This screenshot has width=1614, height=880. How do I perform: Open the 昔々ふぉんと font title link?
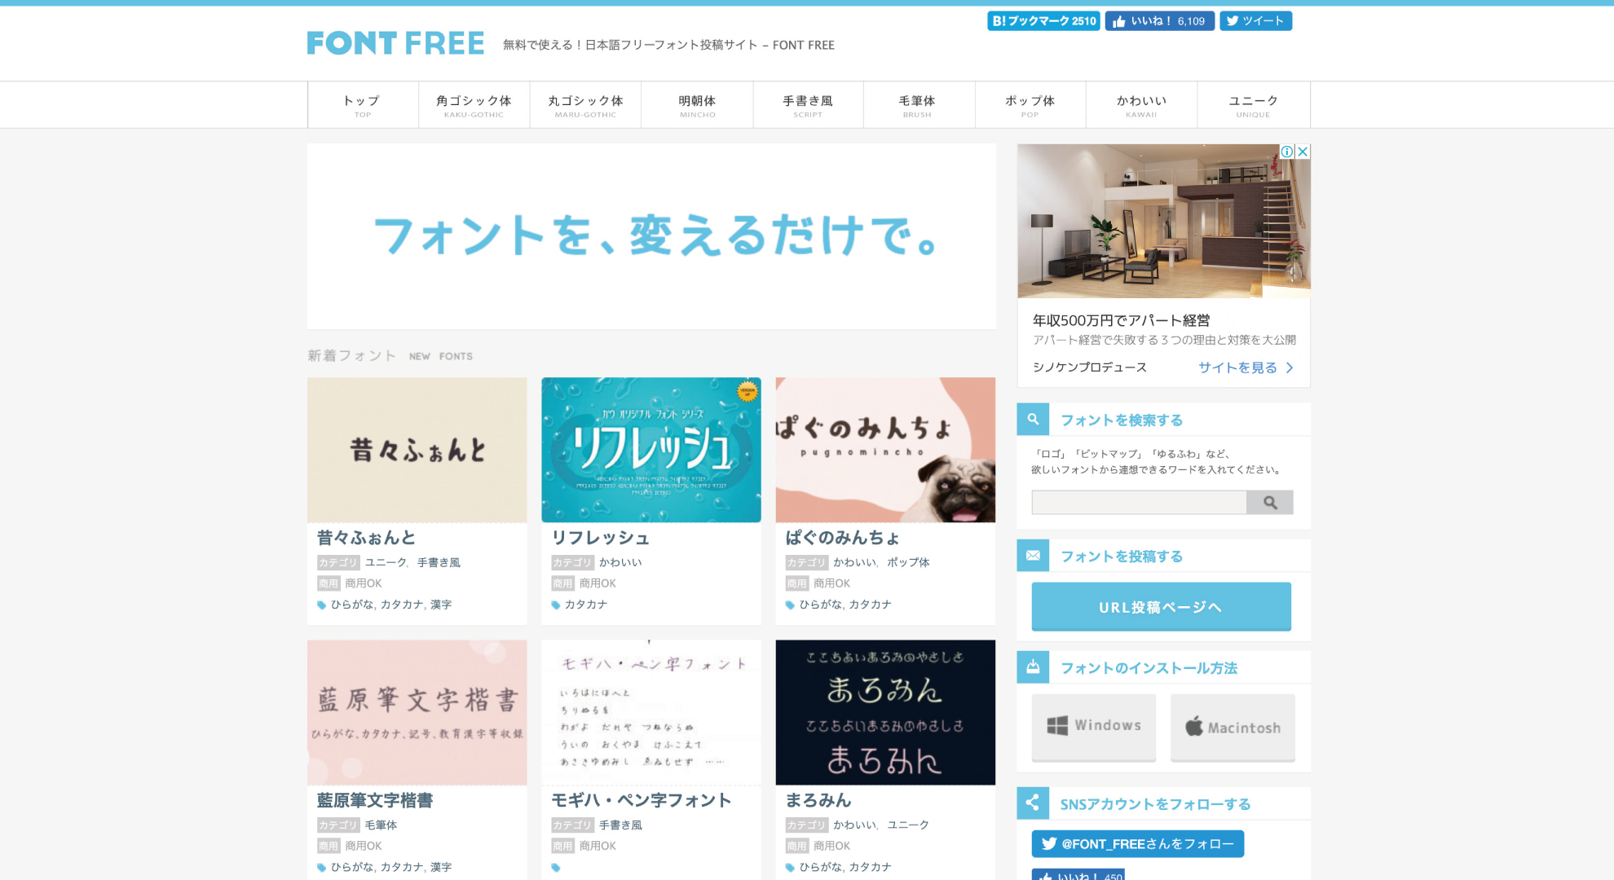(x=366, y=538)
